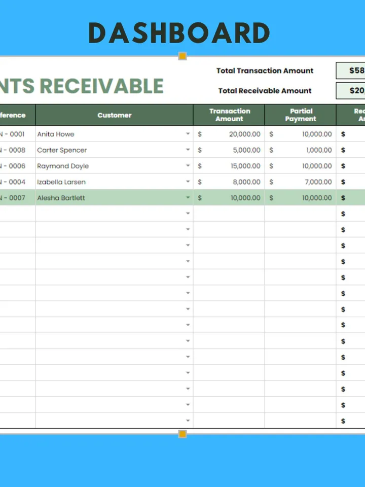
Task: Click the Transaction Amount column header
Action: (229, 115)
